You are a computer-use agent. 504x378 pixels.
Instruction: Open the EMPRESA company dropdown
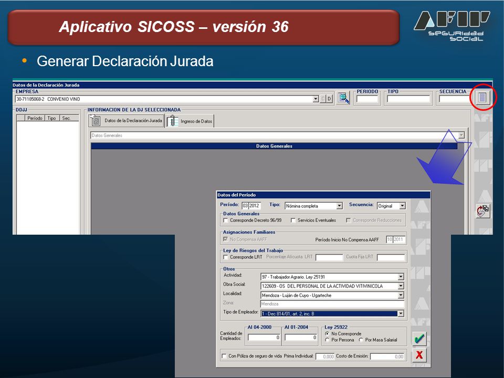pyautogui.click(x=316, y=99)
